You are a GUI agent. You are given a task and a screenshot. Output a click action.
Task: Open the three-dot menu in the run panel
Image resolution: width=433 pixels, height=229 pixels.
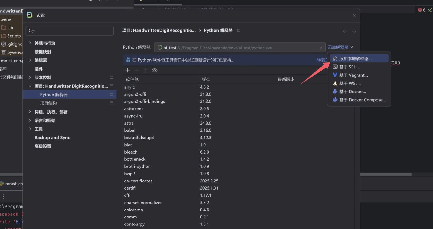(4, 197)
